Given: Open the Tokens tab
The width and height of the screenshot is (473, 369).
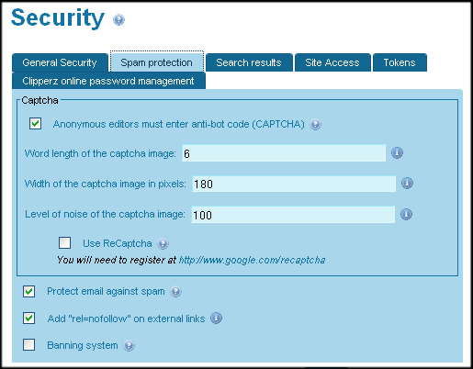Looking at the screenshot, I should [400, 62].
